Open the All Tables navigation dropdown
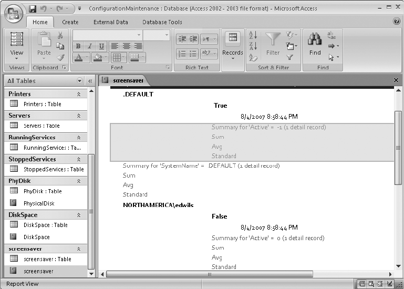 pos(79,81)
